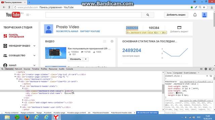This screenshot has height=120, width=215.
Task: Go back with the browser back arrow
Action: pyautogui.click(x=4, y=7)
